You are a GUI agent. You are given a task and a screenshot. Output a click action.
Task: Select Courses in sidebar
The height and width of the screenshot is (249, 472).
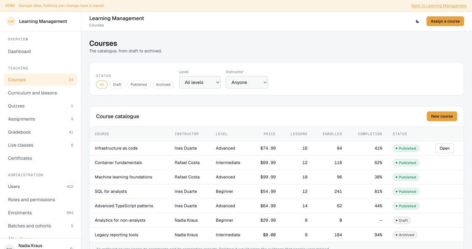pyautogui.click(x=40, y=80)
